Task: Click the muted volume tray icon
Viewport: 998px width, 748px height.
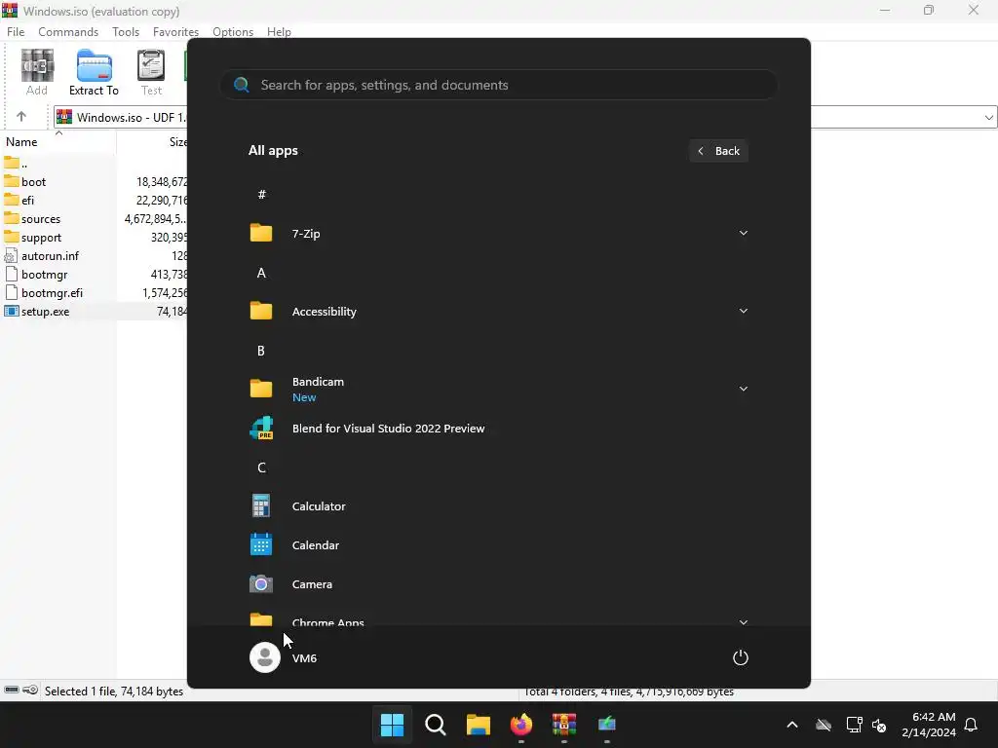Action: click(x=880, y=725)
